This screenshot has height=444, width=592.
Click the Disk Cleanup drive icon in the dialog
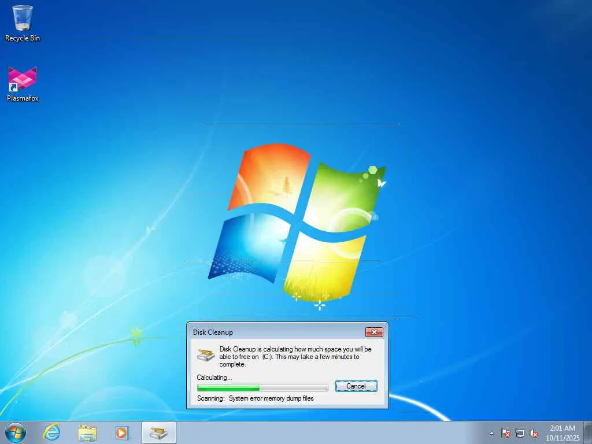coord(206,355)
